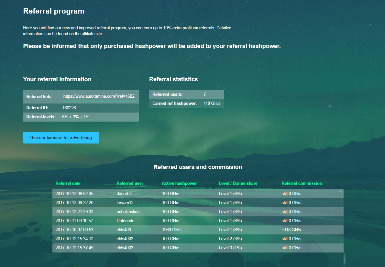Click the "Referred user" column header
The image size is (385, 267).
tap(130, 183)
